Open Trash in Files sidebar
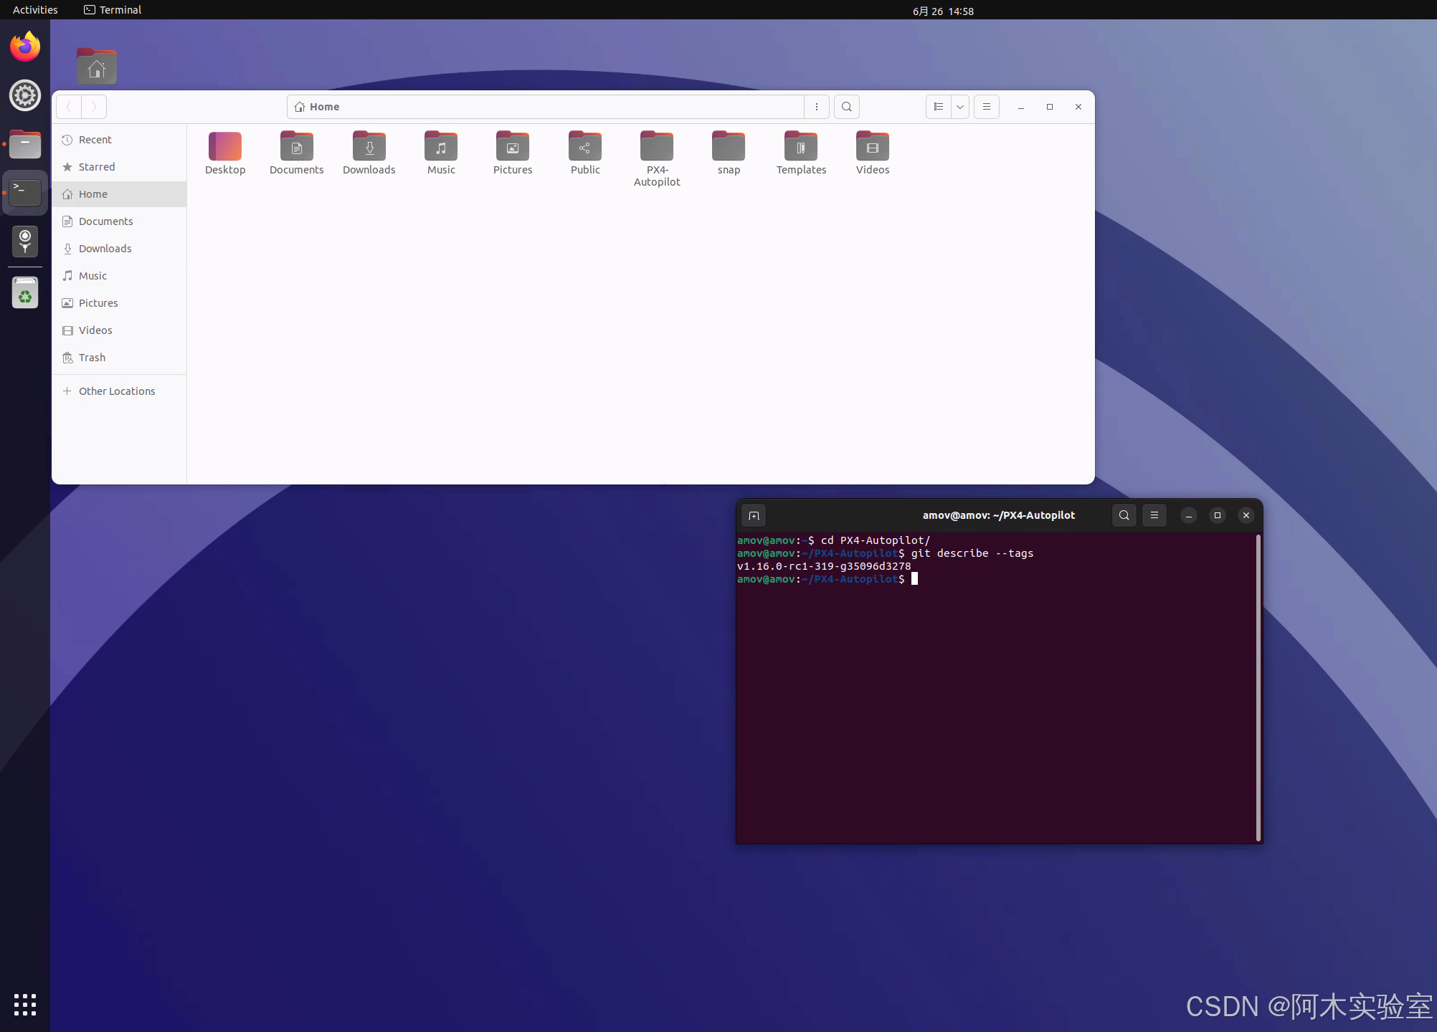The height and width of the screenshot is (1032, 1437). 119,358
